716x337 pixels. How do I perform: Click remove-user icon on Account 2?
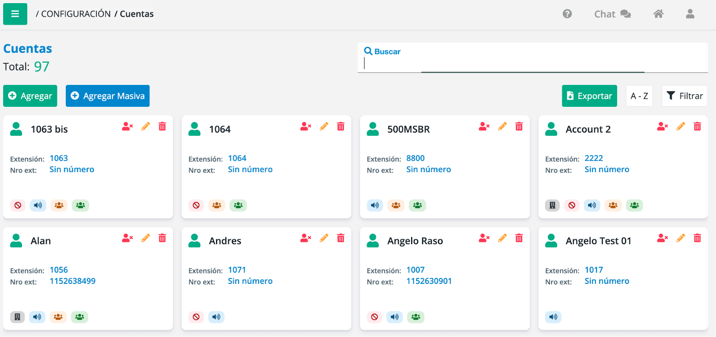tap(662, 126)
